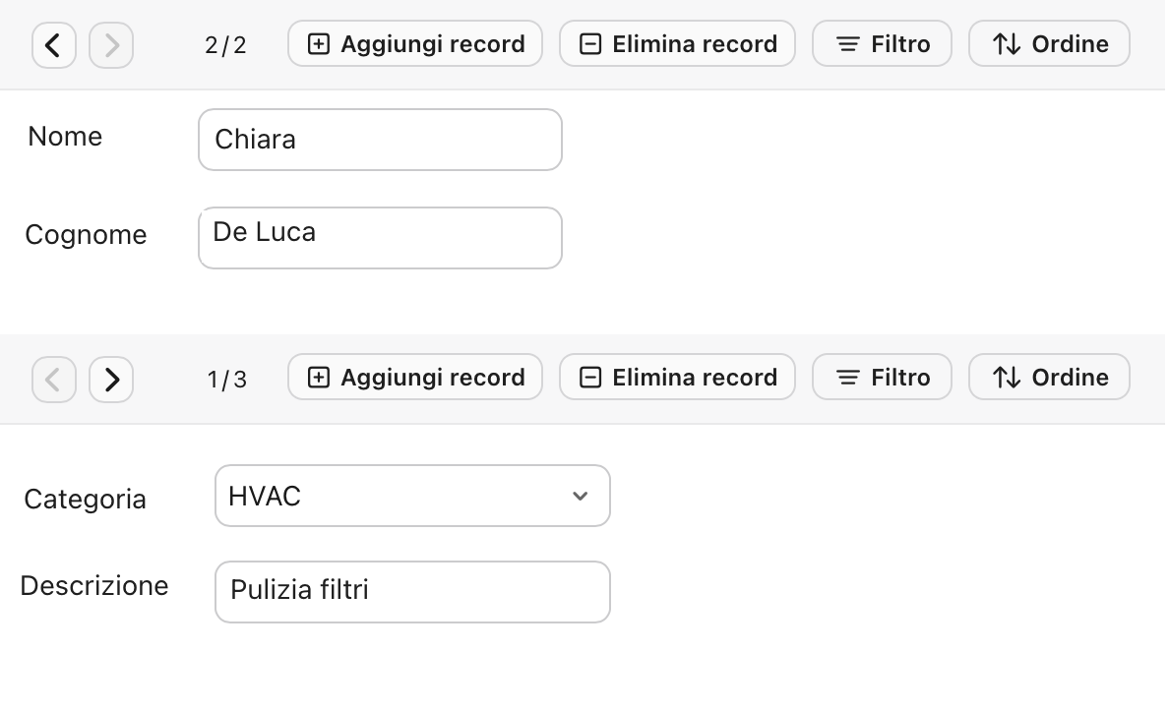Click the Descrizione field with Pulizia filtri
This screenshot has width=1169, height=710.
point(412,592)
